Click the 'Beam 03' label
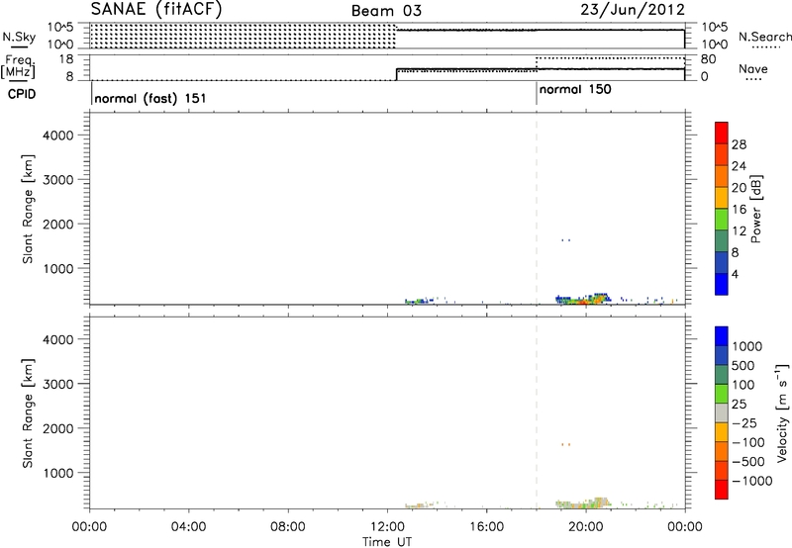The width and height of the screenshot is (792, 548). pos(386,11)
